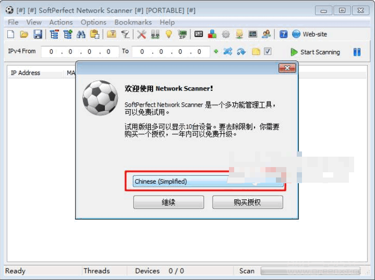This screenshot has width=375, height=280.
Task: Click the network adapters toolbar icon
Action: tap(155, 34)
